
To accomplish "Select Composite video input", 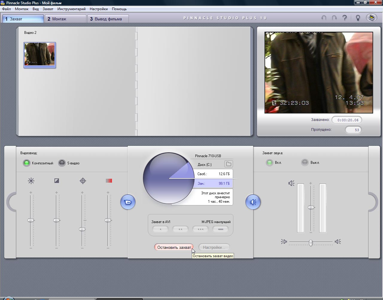I will pos(27,163).
